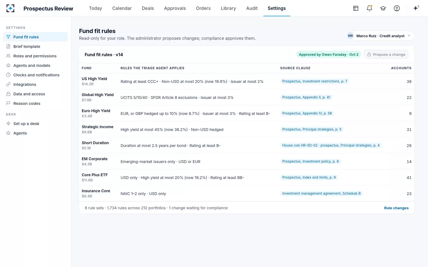This screenshot has width=428, height=267.
Task: Open the layout panel icon in header
Action: pyautogui.click(x=356, y=8)
